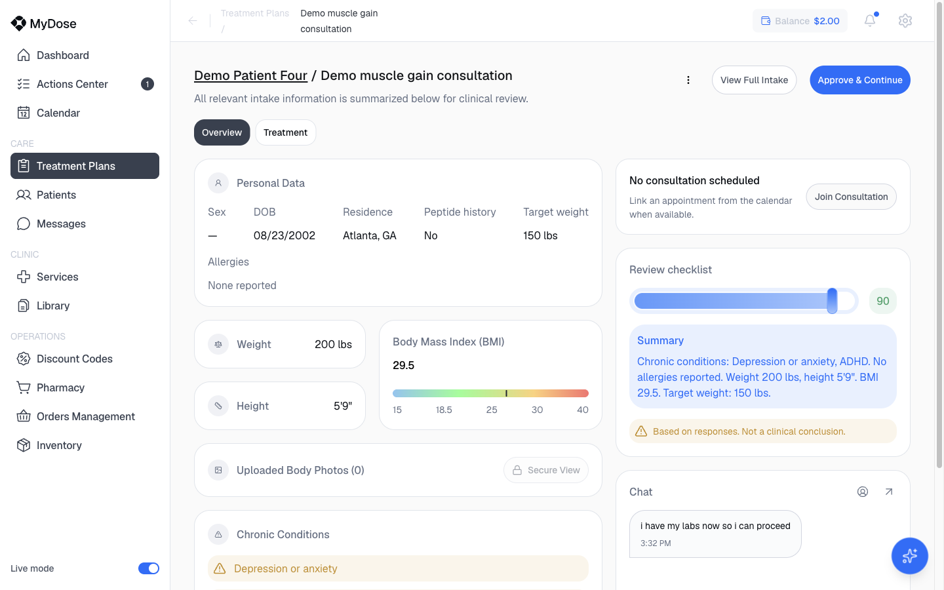Viewport: 944px width, 590px height.
Task: Click the checklist score value 90
Action: 883,301
